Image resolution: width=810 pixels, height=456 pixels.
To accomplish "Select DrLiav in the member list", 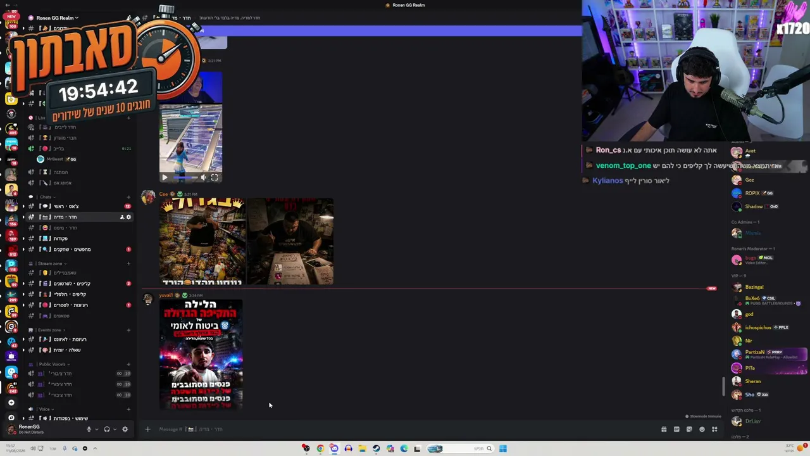I will [769, 421].
